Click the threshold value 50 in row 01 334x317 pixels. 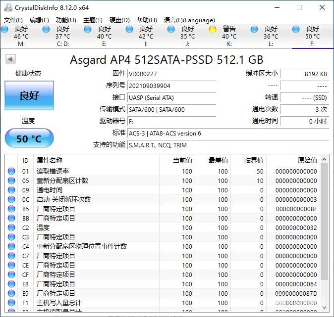tap(260, 172)
